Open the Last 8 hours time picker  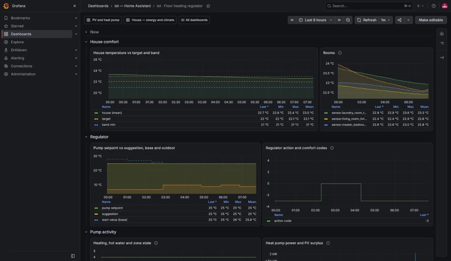click(x=315, y=20)
